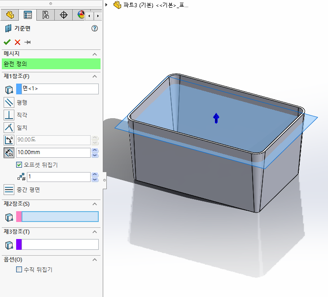
Task: Toggle the offset distance D1 icon
Action: click(9, 152)
